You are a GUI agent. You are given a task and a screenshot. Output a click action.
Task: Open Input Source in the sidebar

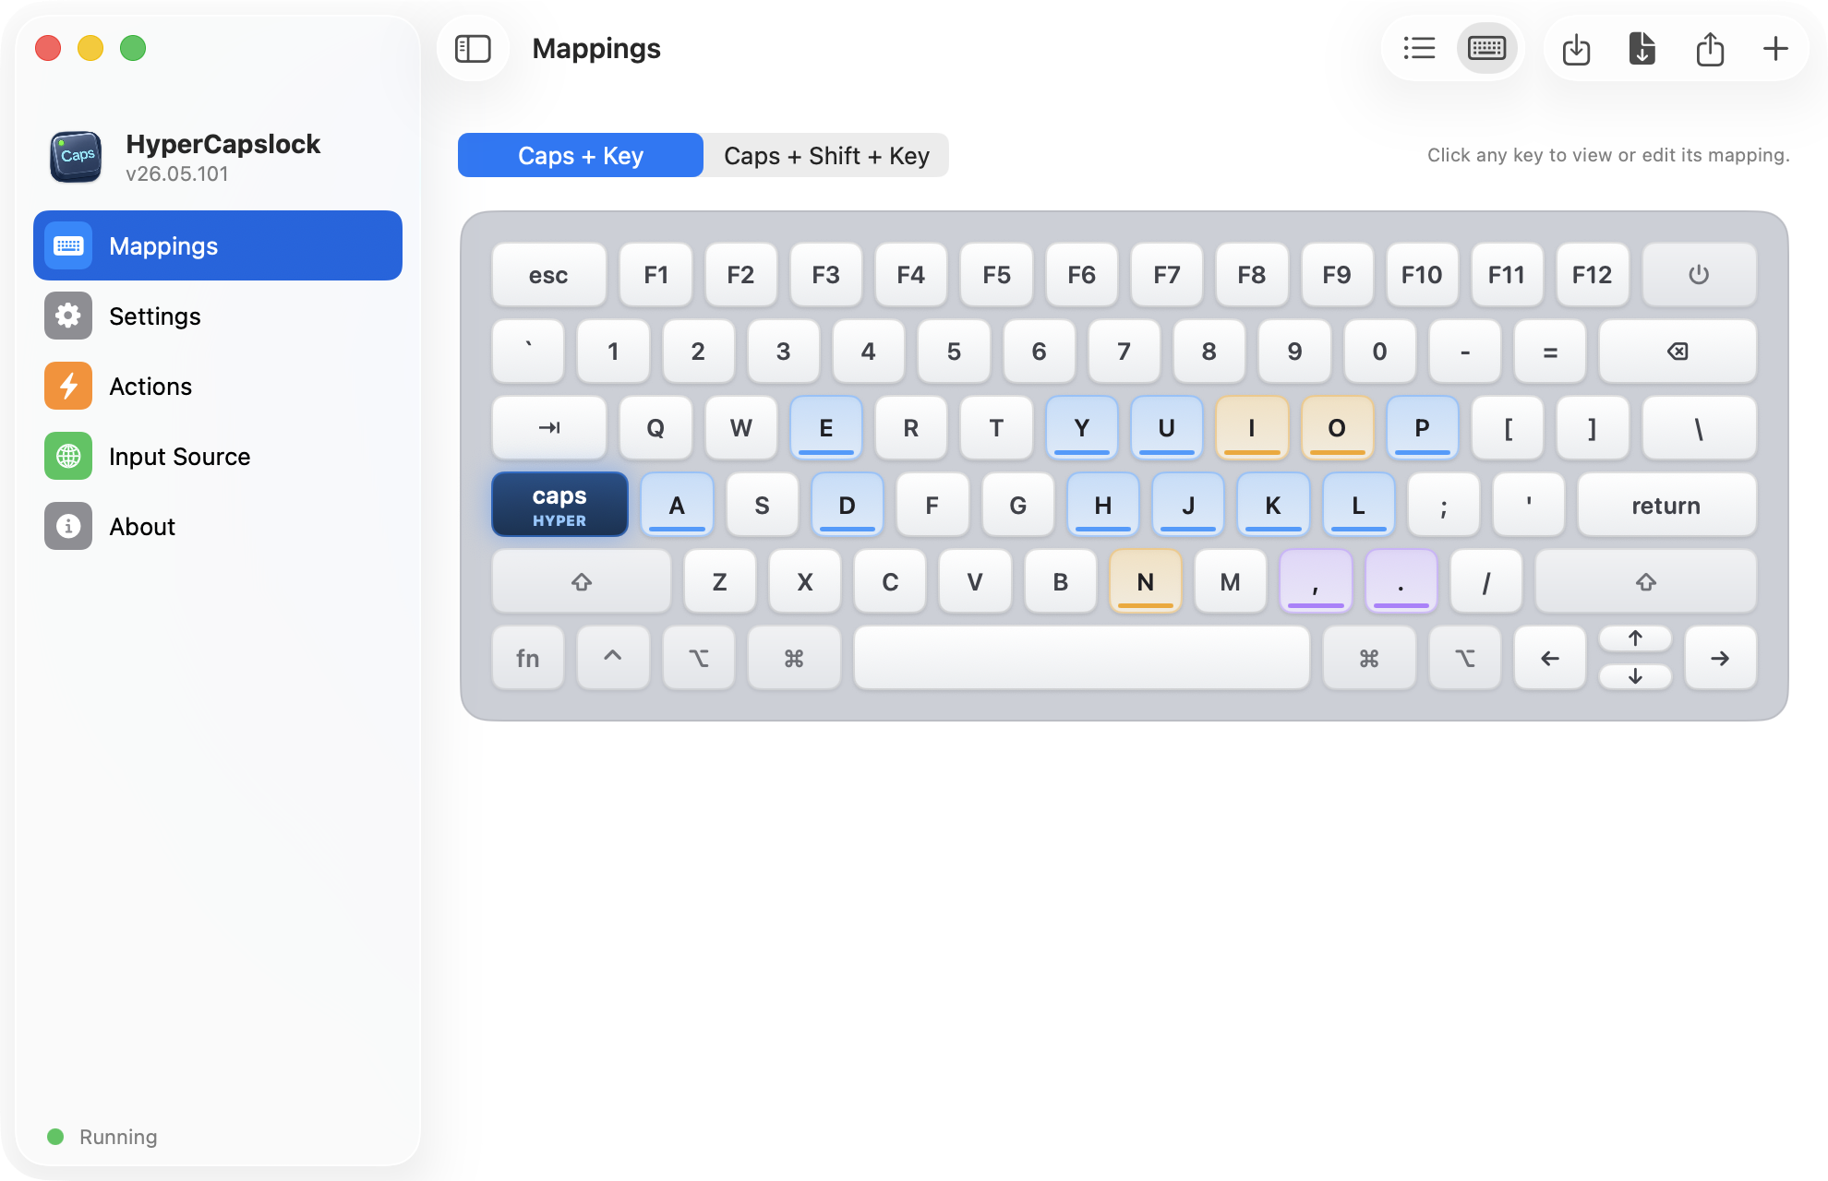click(x=218, y=456)
